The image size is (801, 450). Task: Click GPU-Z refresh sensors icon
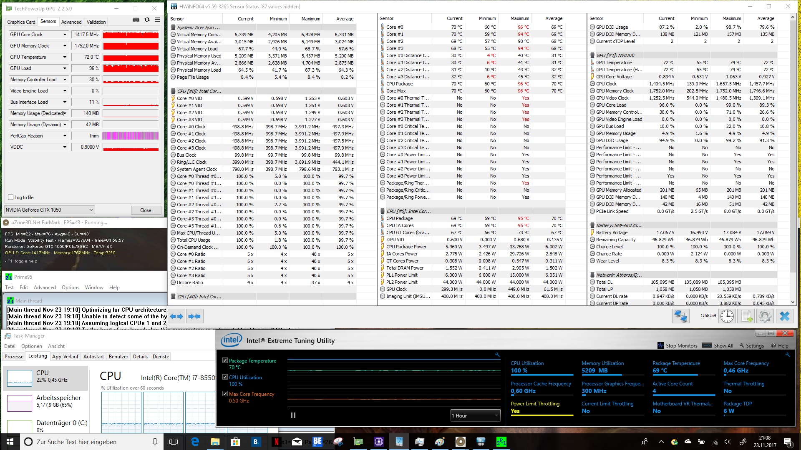(x=147, y=20)
